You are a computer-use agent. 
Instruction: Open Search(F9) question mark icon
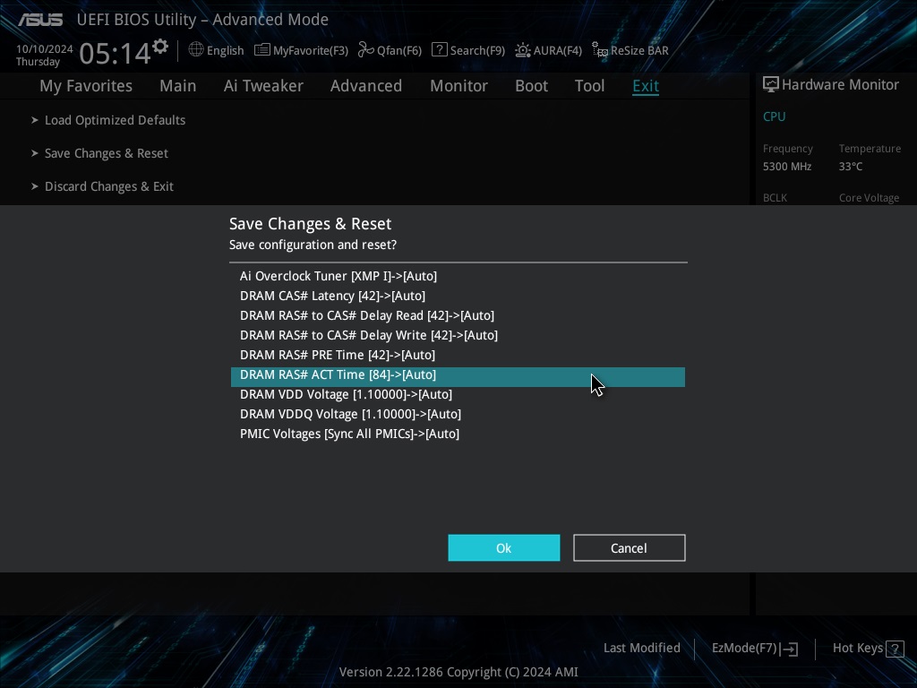[x=439, y=50]
